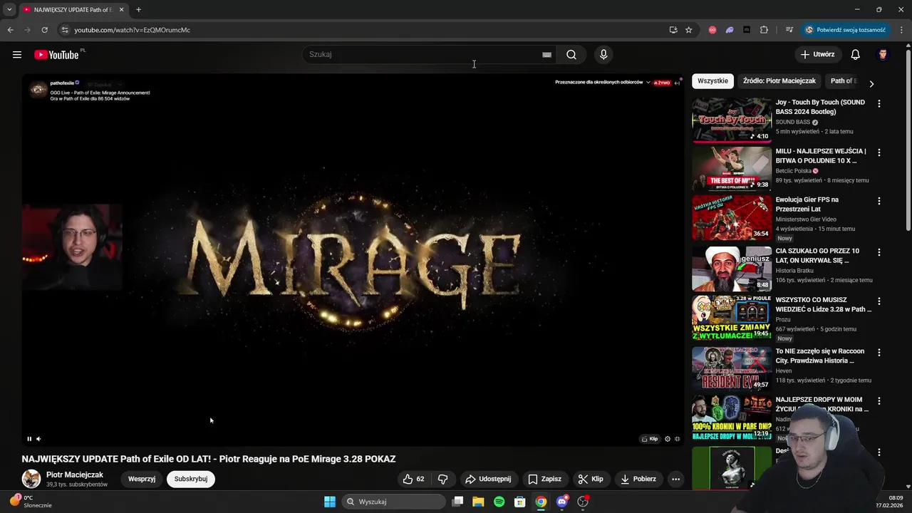This screenshot has height=513, width=912.
Task: Click the red extension icon in Chrome toolbar
Action: (712, 30)
